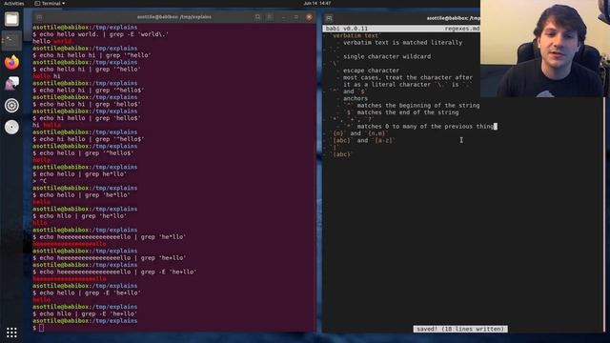610x343 pixels.
Task: Click the left terminal title bar text
Action: coord(174,17)
